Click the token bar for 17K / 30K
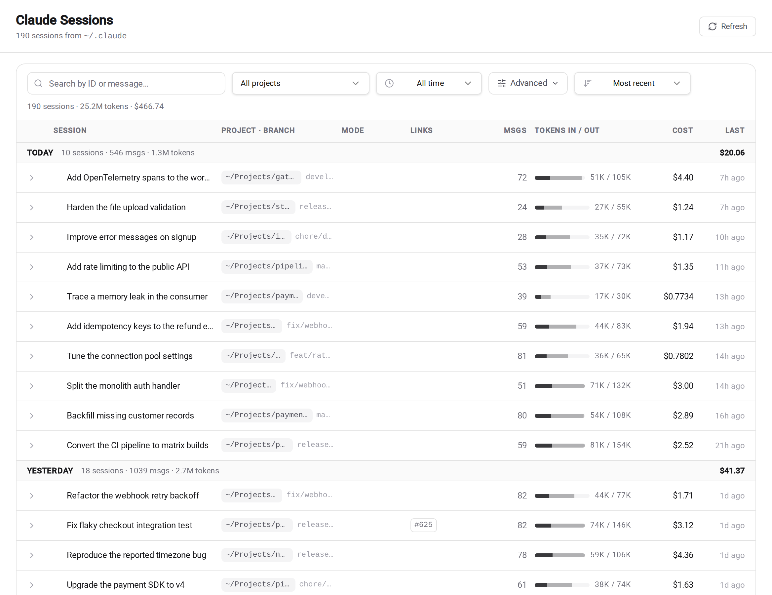The image size is (772, 595). (562, 297)
